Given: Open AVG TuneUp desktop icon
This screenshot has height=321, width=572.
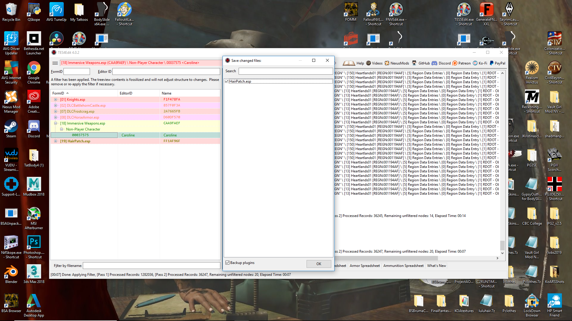Looking at the screenshot, I should tap(56, 12).
